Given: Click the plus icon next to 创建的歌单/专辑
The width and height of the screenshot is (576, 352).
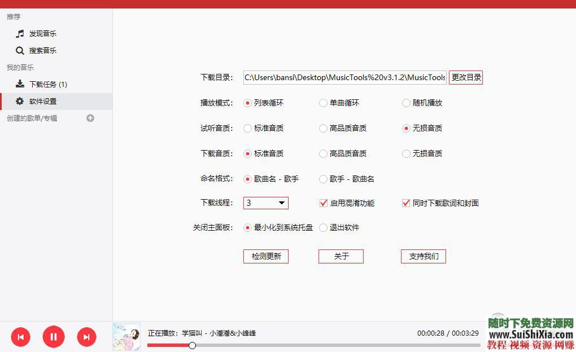Looking at the screenshot, I should pyautogui.click(x=90, y=118).
